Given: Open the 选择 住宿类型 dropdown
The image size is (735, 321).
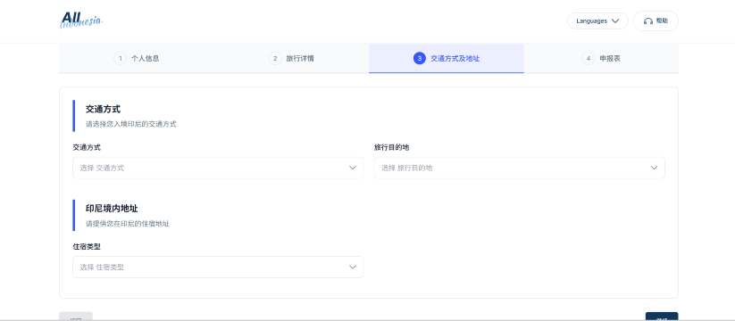Looking at the screenshot, I should pos(218,267).
